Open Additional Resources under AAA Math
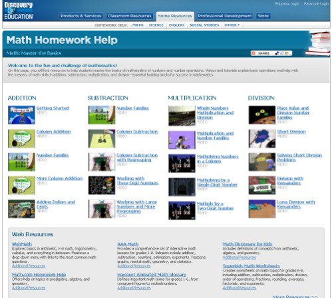The image size is (332, 298). pyautogui.click(x=134, y=265)
